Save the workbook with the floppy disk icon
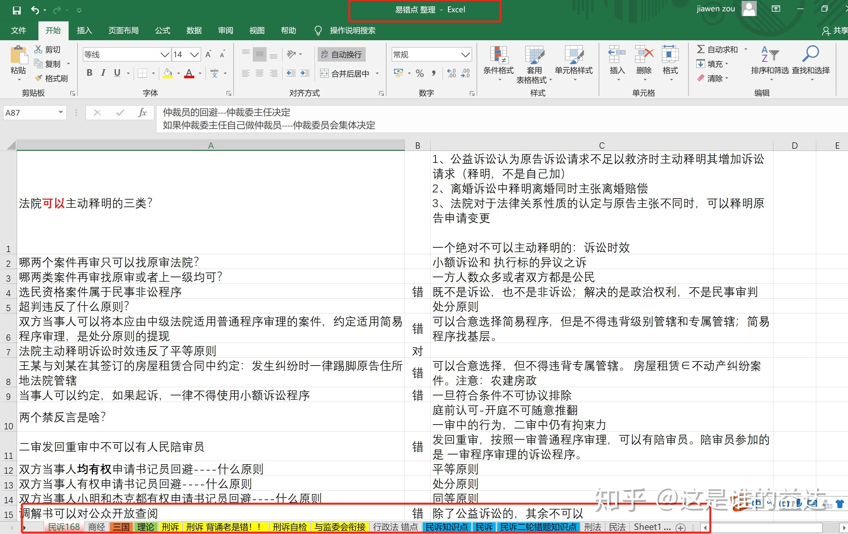This screenshot has width=848, height=534. click(17, 10)
